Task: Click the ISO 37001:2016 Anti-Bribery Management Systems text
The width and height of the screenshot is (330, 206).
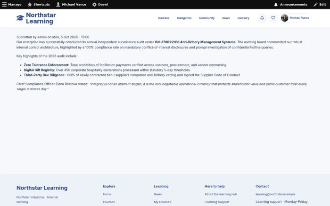Action: click(195, 42)
